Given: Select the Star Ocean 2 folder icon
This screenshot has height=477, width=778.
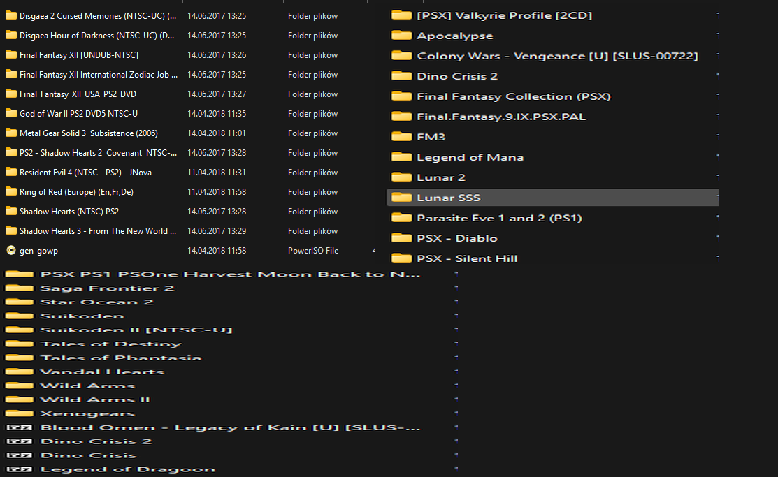Looking at the screenshot, I should click(x=20, y=302).
